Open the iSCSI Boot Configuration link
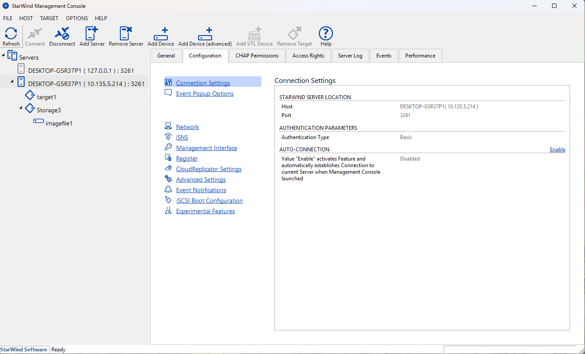 point(209,200)
